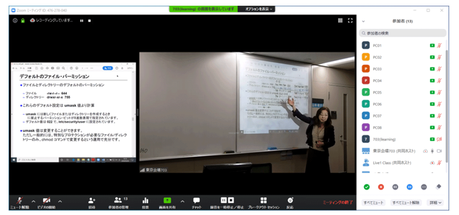
Task: Click the participant search field
Action: click(x=402, y=33)
